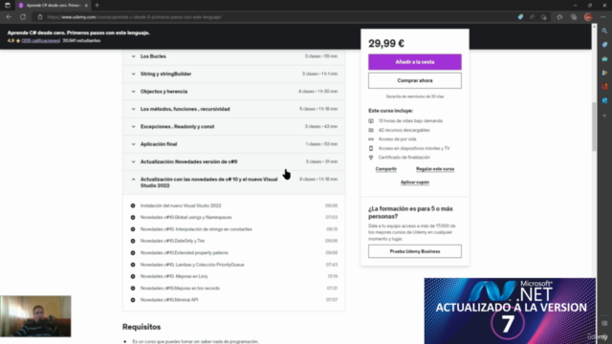Click the play icon beside 'Novedades c#10.DateOnly'
Image resolution: width=612 pixels, height=344 pixels.
(133, 241)
